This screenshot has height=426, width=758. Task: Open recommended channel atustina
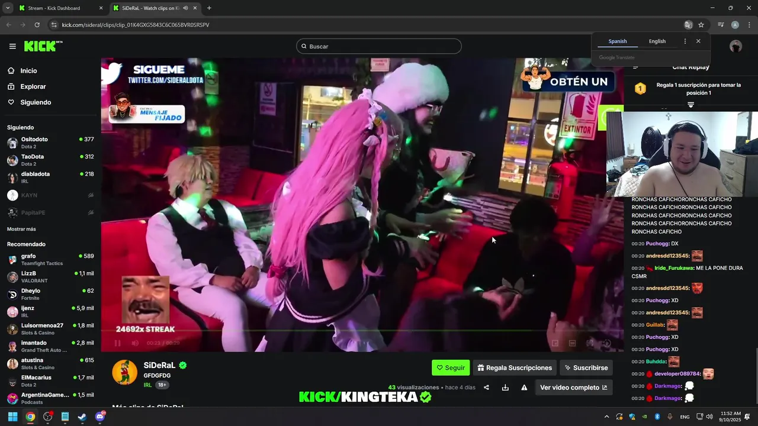(50, 363)
